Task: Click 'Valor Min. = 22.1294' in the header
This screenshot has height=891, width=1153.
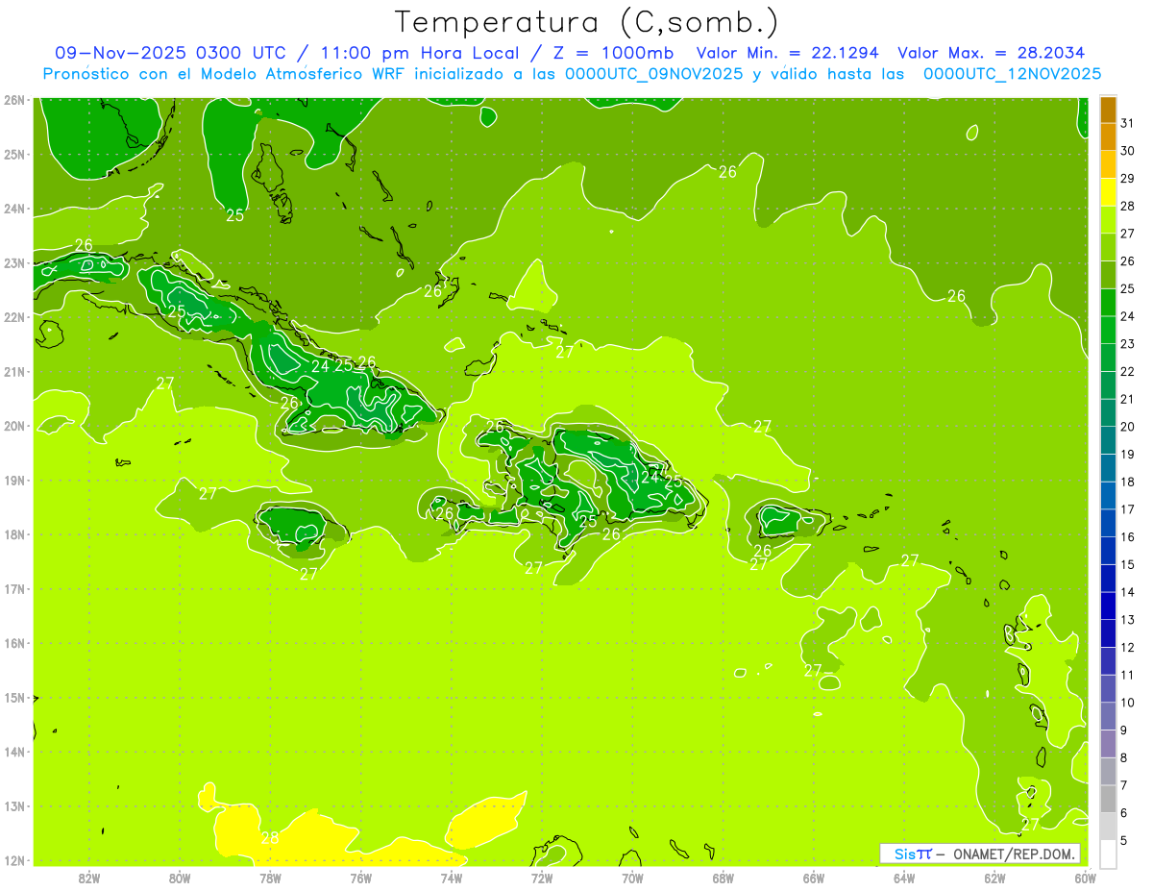Action: click(788, 53)
